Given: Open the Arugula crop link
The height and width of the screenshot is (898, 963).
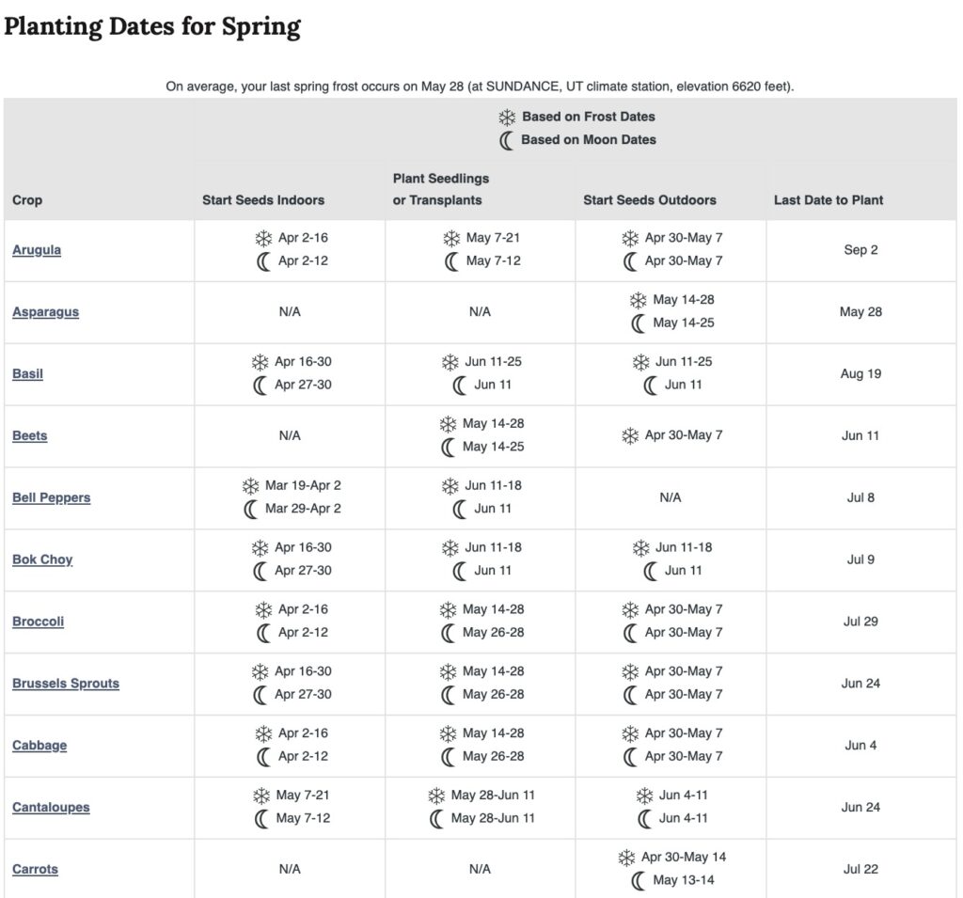Looking at the screenshot, I should click(x=37, y=250).
